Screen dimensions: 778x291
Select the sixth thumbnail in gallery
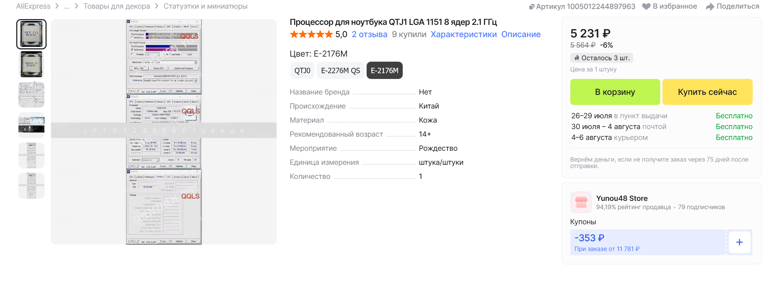[31, 186]
